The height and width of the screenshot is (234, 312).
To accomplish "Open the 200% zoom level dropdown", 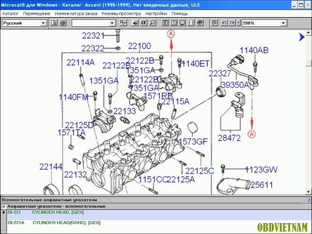I will coord(283,23).
